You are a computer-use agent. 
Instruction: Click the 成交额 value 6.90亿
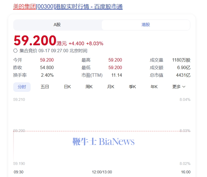pos(184,67)
